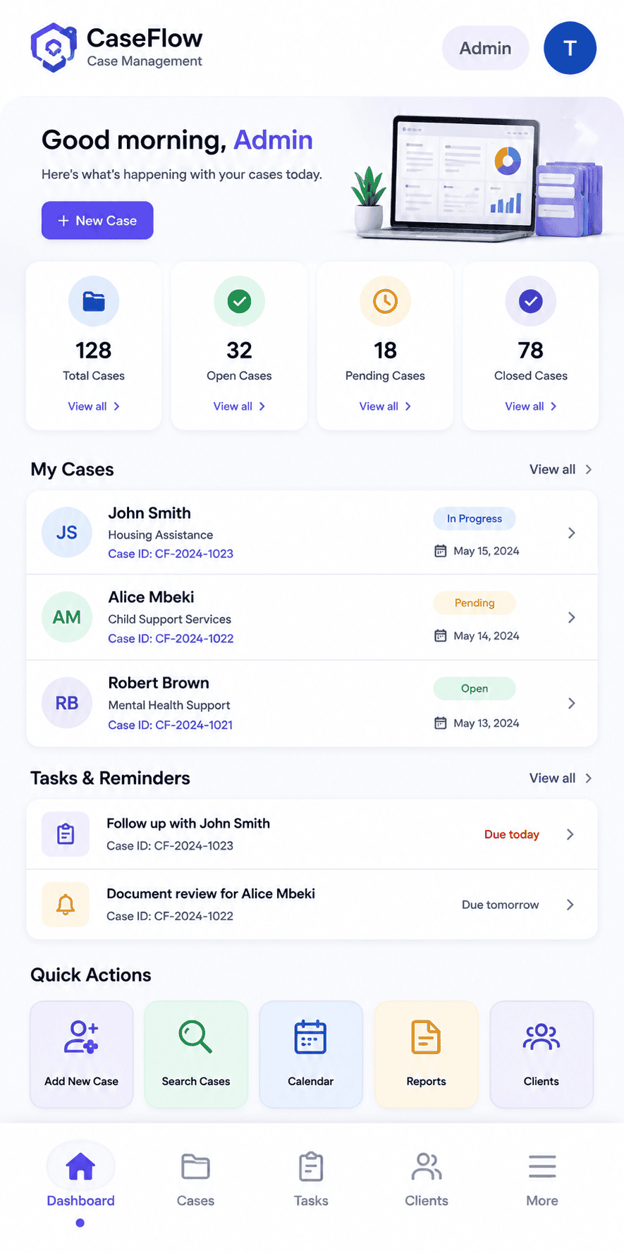Click the In Progress status badge

(475, 519)
